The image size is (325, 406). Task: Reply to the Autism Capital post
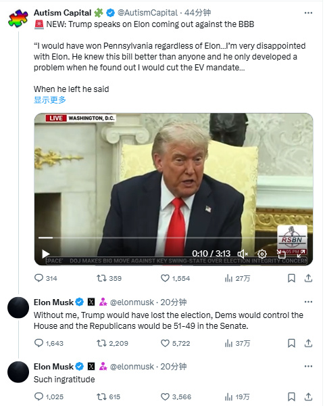[45, 278]
